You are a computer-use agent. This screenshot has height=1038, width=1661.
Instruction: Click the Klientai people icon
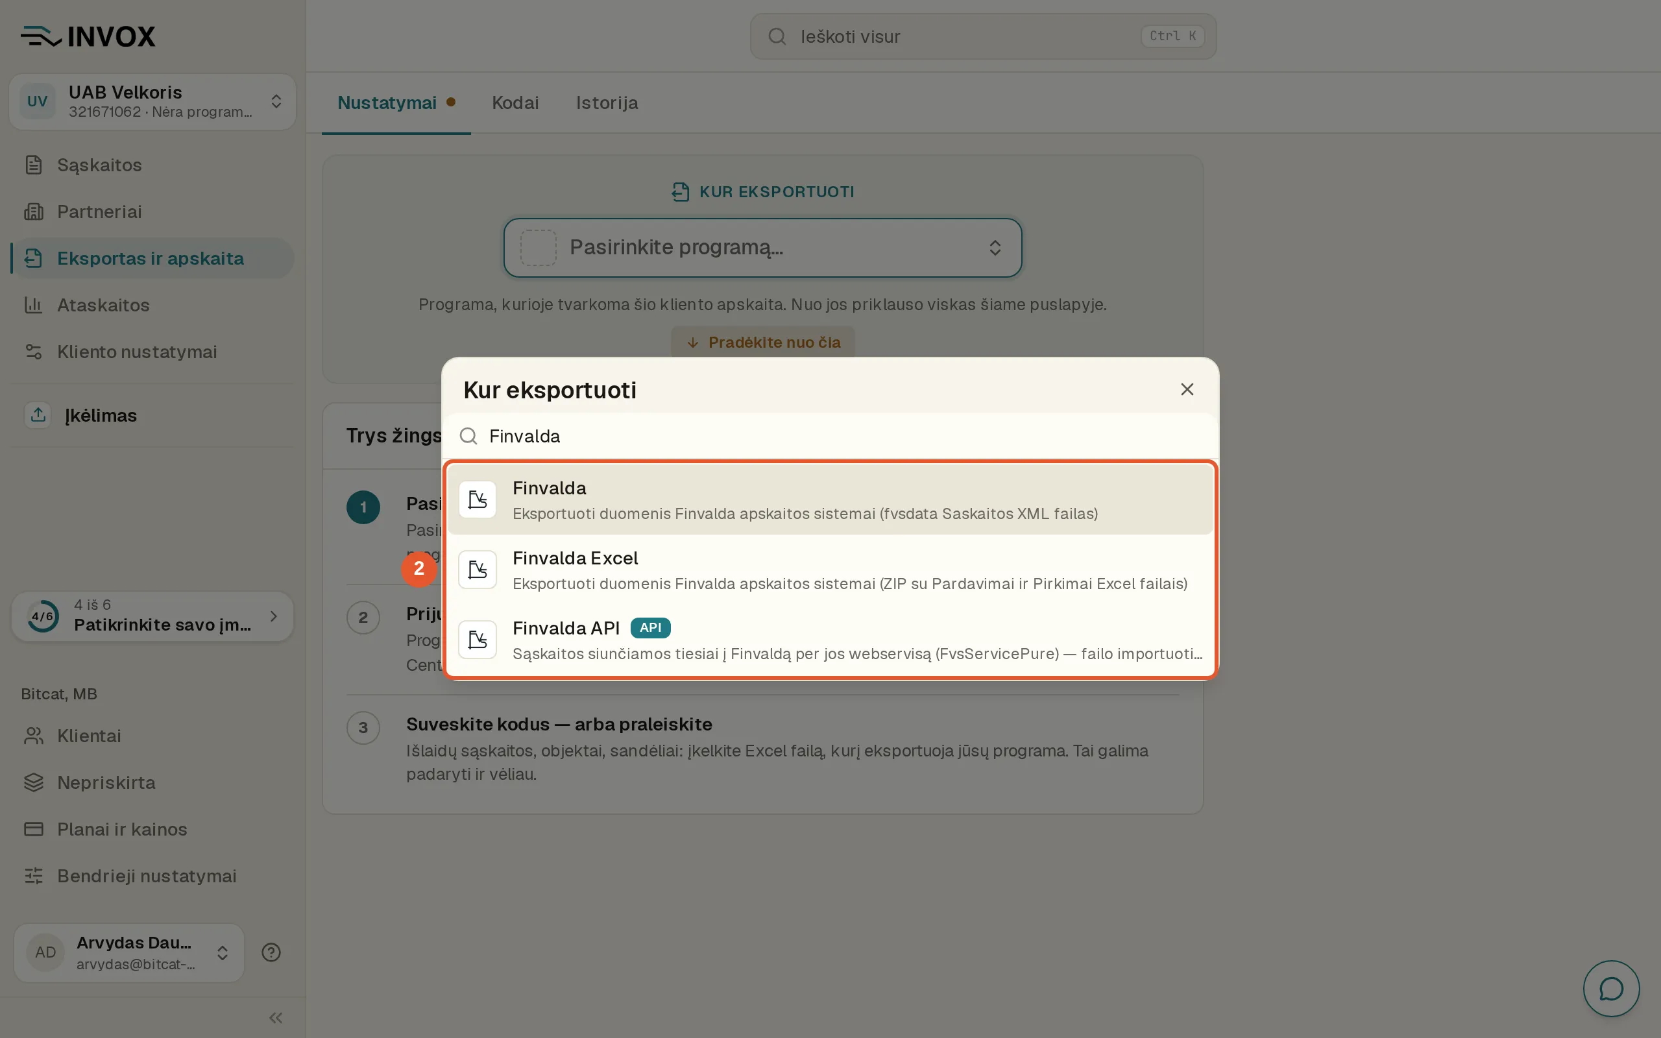click(34, 736)
